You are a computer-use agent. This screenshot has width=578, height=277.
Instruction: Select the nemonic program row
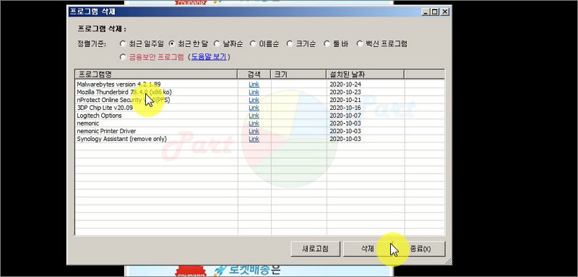(x=259, y=123)
